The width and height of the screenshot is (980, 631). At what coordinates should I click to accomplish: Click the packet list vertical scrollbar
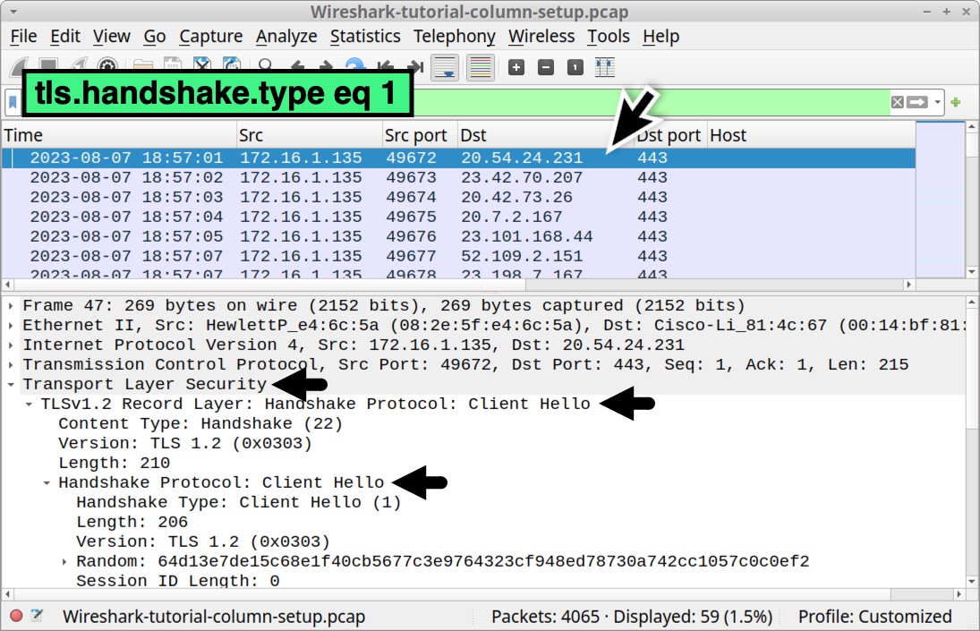(971, 200)
